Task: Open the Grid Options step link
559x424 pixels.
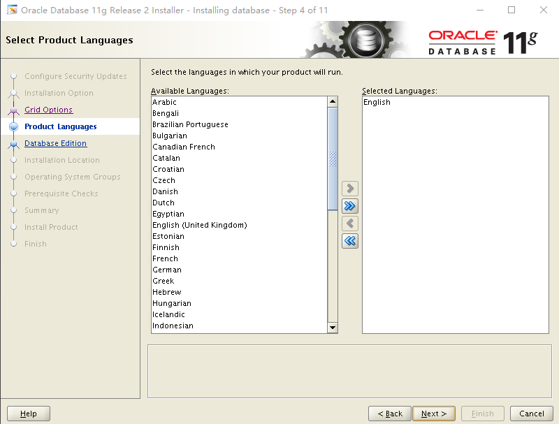Action: (48, 110)
